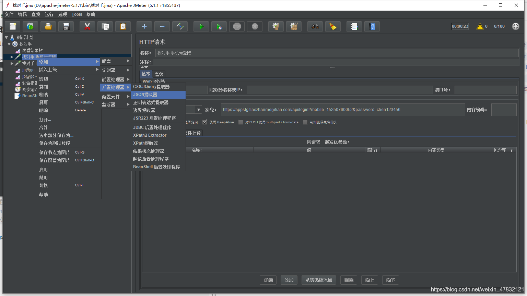Select BeanShell 后置处理程序 item

[x=158, y=167]
